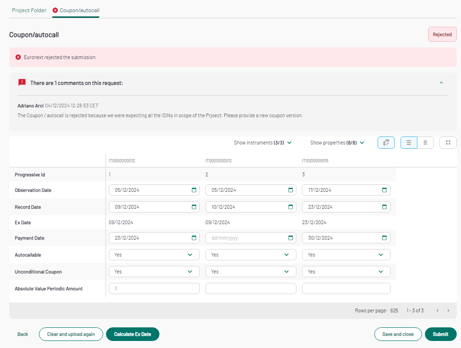Select the comfortable row density view

tap(408, 143)
